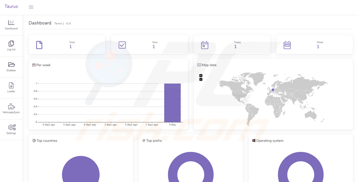Click the Operating system heading

pos(270,141)
